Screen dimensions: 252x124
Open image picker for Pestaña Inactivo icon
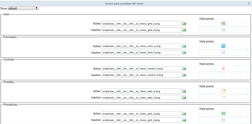click(184, 97)
